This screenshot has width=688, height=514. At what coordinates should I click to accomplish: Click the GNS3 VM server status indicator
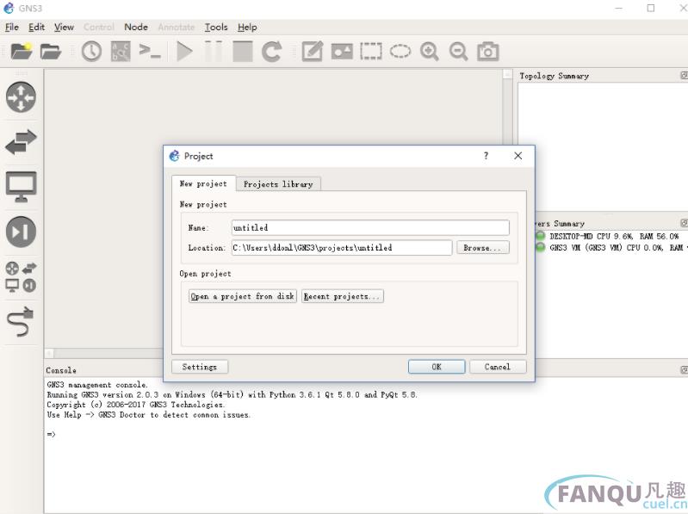point(540,247)
